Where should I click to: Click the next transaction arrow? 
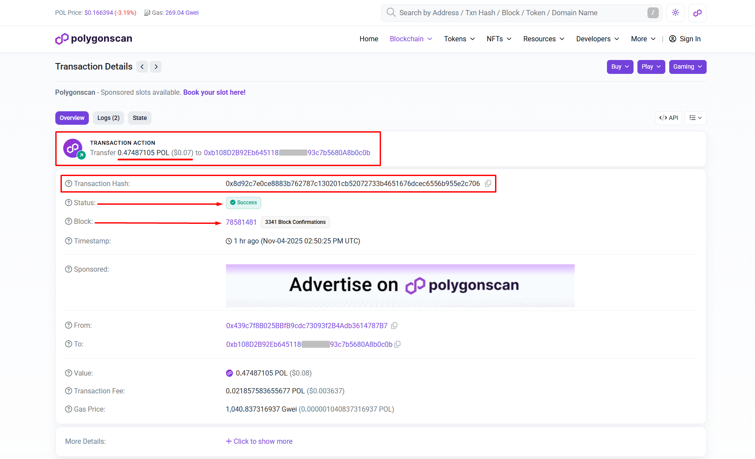tap(155, 67)
